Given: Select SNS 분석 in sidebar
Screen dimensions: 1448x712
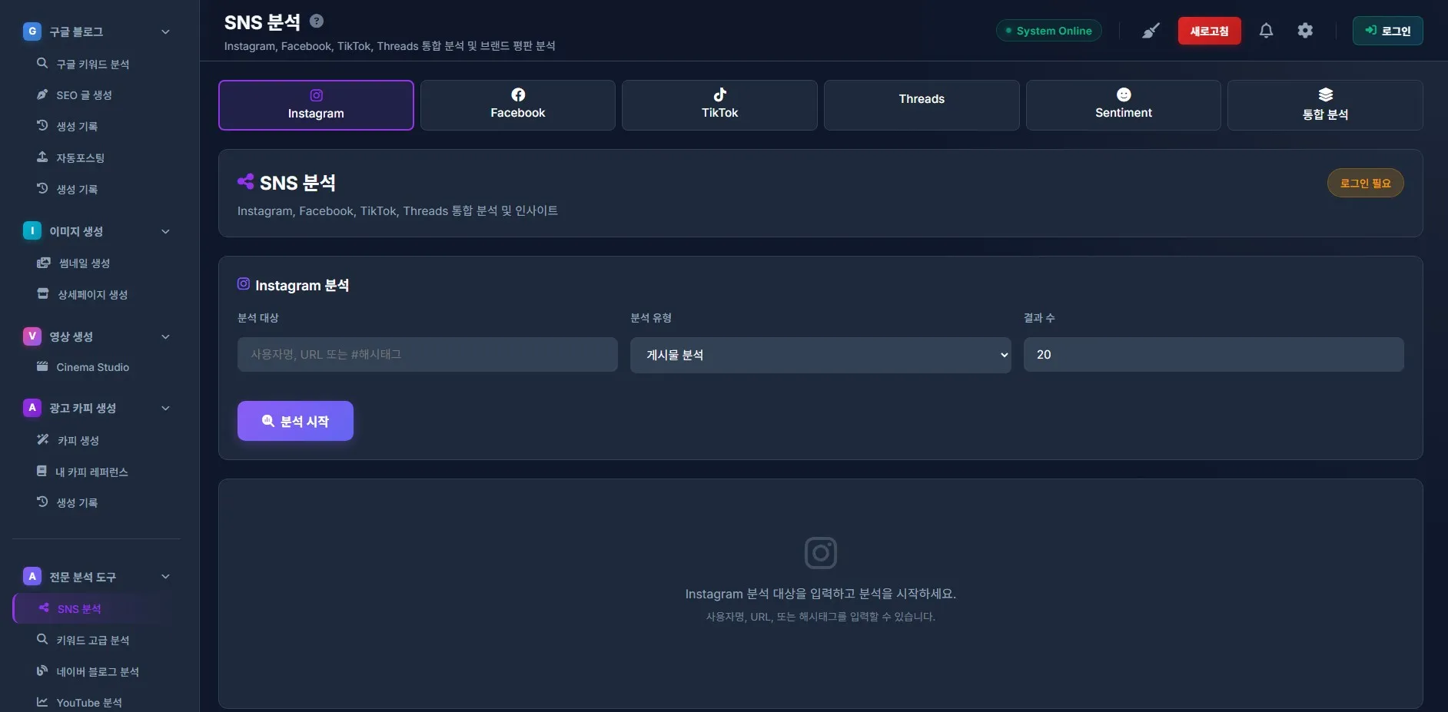Looking at the screenshot, I should tap(96, 608).
